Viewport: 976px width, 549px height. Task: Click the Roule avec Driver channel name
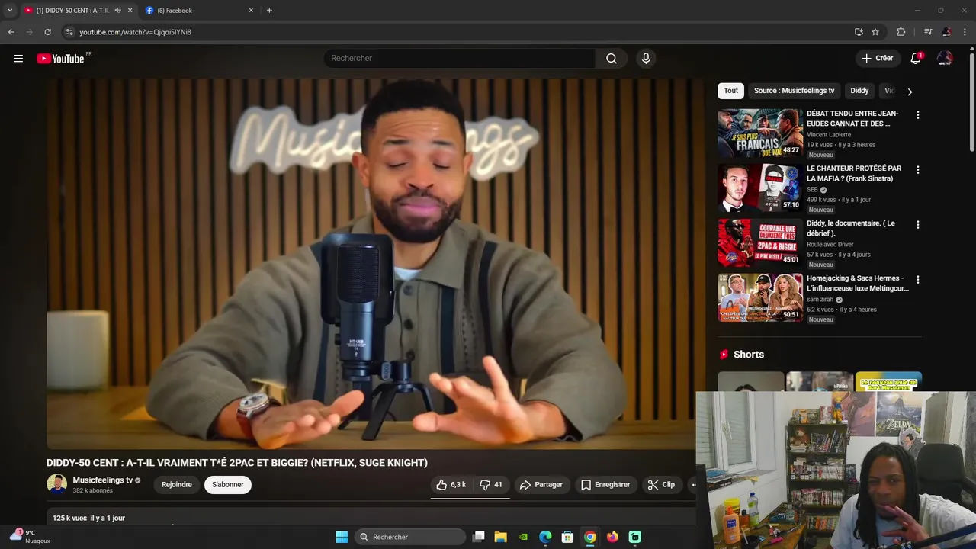coord(830,245)
